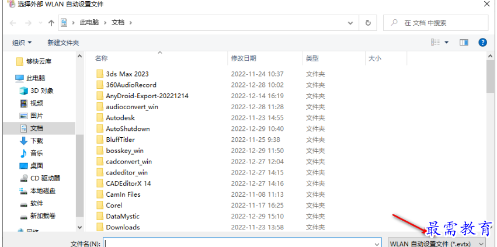This screenshot has height=247, width=497.
Task: Select the cadconvert_win folder
Action: [x=128, y=162]
